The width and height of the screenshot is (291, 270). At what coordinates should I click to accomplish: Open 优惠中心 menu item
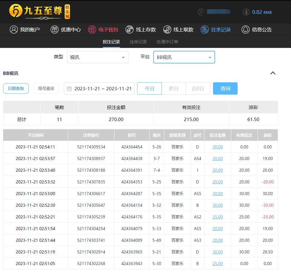(66, 29)
